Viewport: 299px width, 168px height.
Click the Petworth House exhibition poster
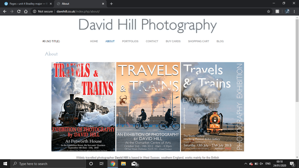click(83, 107)
